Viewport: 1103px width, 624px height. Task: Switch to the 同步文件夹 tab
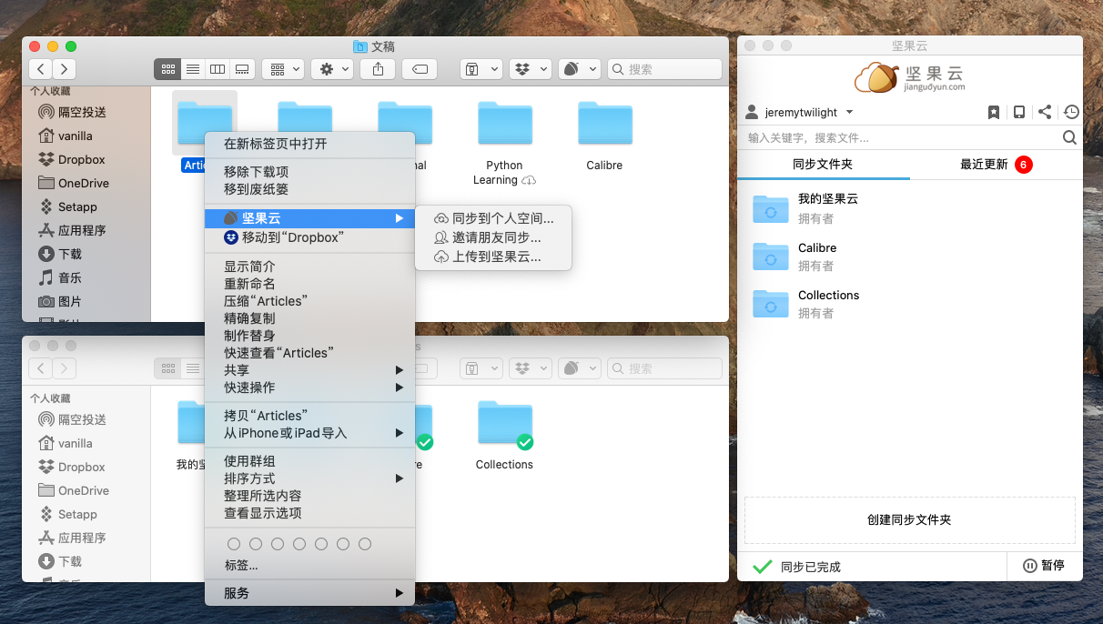click(823, 165)
